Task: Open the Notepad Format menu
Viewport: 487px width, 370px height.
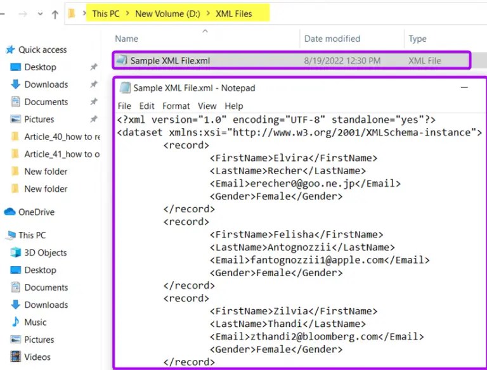Action: point(176,106)
